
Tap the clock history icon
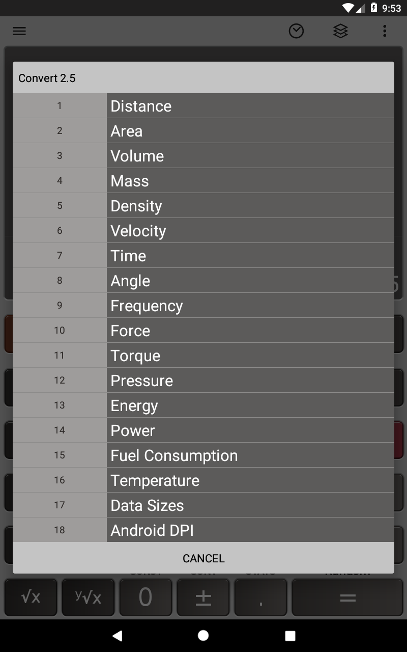click(x=296, y=31)
